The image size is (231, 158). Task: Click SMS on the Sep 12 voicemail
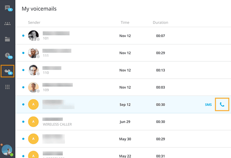tap(208, 105)
